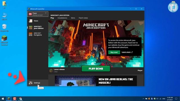Open Settings in the launcher sidebar
This screenshot has height=101, width=180.
(x=38, y=83)
